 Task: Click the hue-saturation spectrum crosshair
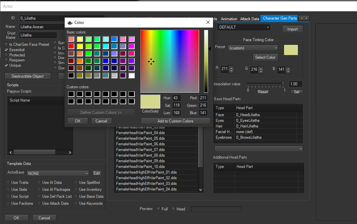click(151, 61)
